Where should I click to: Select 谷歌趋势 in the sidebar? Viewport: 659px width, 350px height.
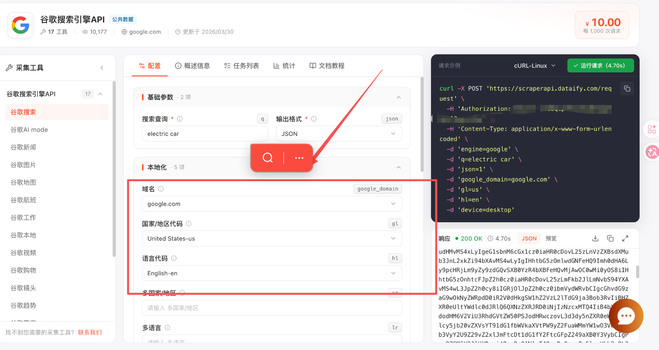[x=57, y=305]
